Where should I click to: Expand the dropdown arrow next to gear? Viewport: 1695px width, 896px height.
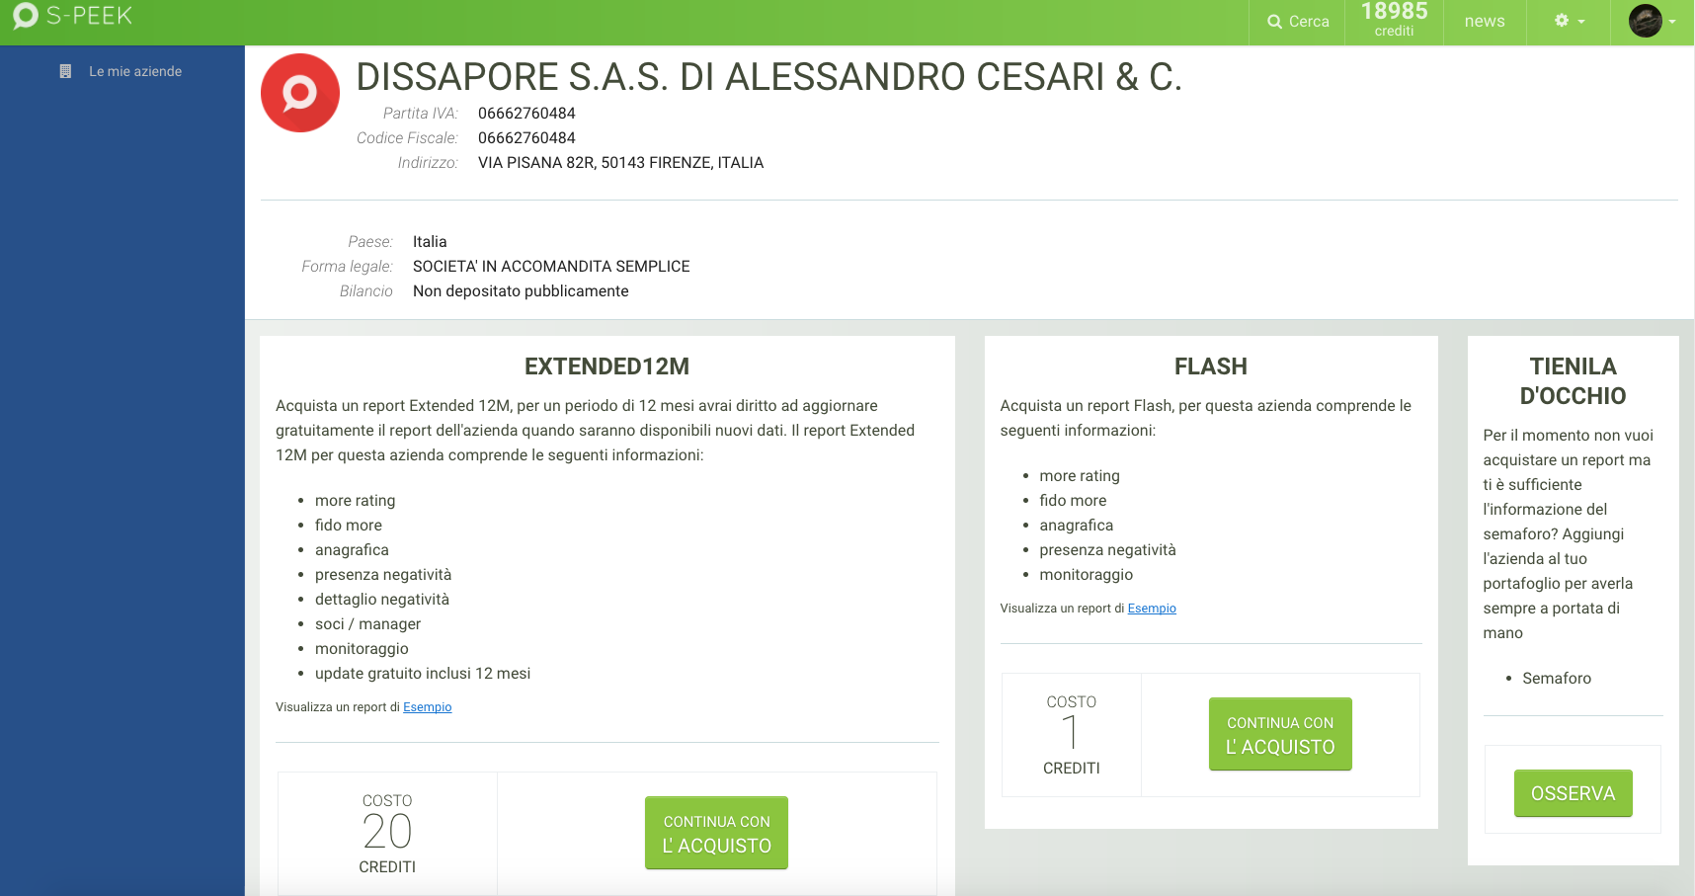coord(1581,22)
